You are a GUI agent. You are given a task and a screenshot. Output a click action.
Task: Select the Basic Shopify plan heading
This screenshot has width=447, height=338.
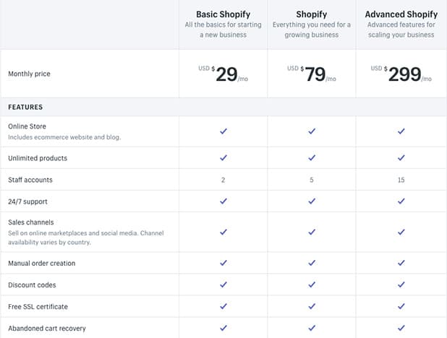(223, 14)
